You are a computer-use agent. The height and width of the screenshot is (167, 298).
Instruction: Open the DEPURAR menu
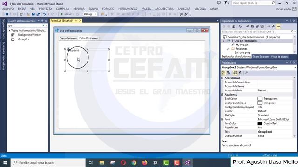pyautogui.click(x=79, y=9)
